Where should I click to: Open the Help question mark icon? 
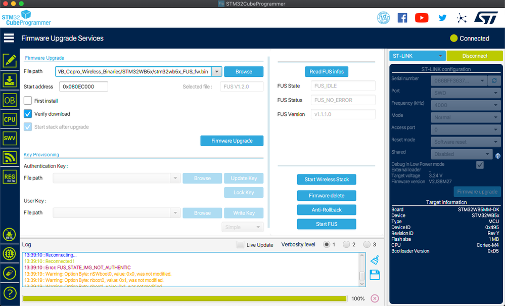[10, 293]
